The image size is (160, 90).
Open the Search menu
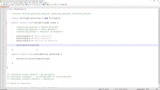[7, 3]
